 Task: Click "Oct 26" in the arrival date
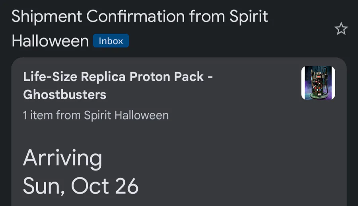tap(105, 186)
